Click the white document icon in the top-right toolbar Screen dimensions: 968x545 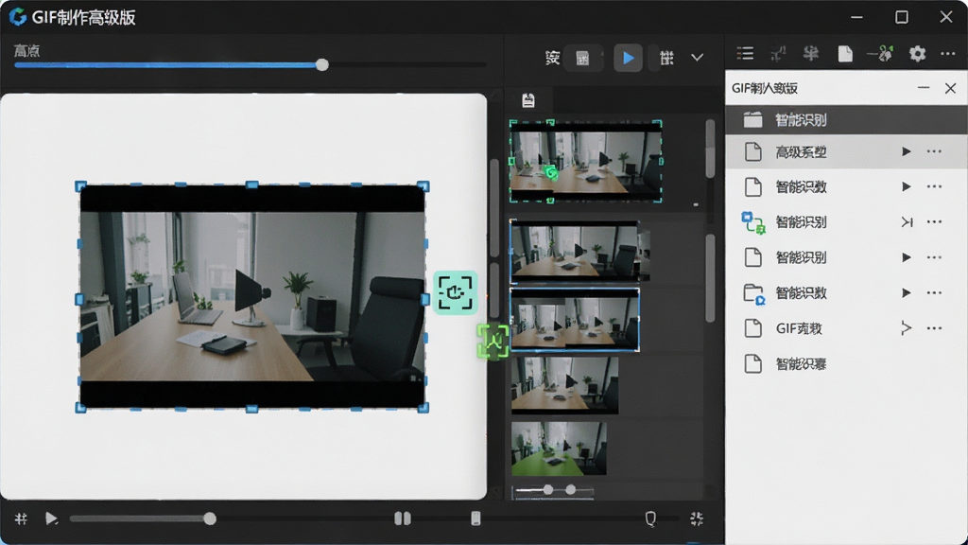(845, 54)
